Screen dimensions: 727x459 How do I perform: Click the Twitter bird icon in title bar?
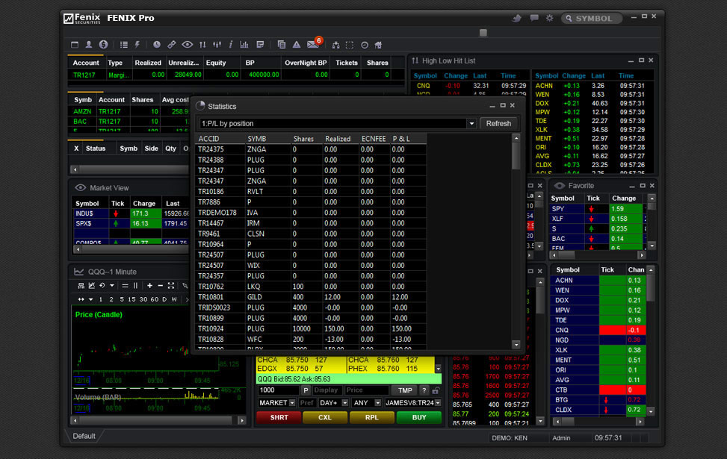click(x=516, y=18)
